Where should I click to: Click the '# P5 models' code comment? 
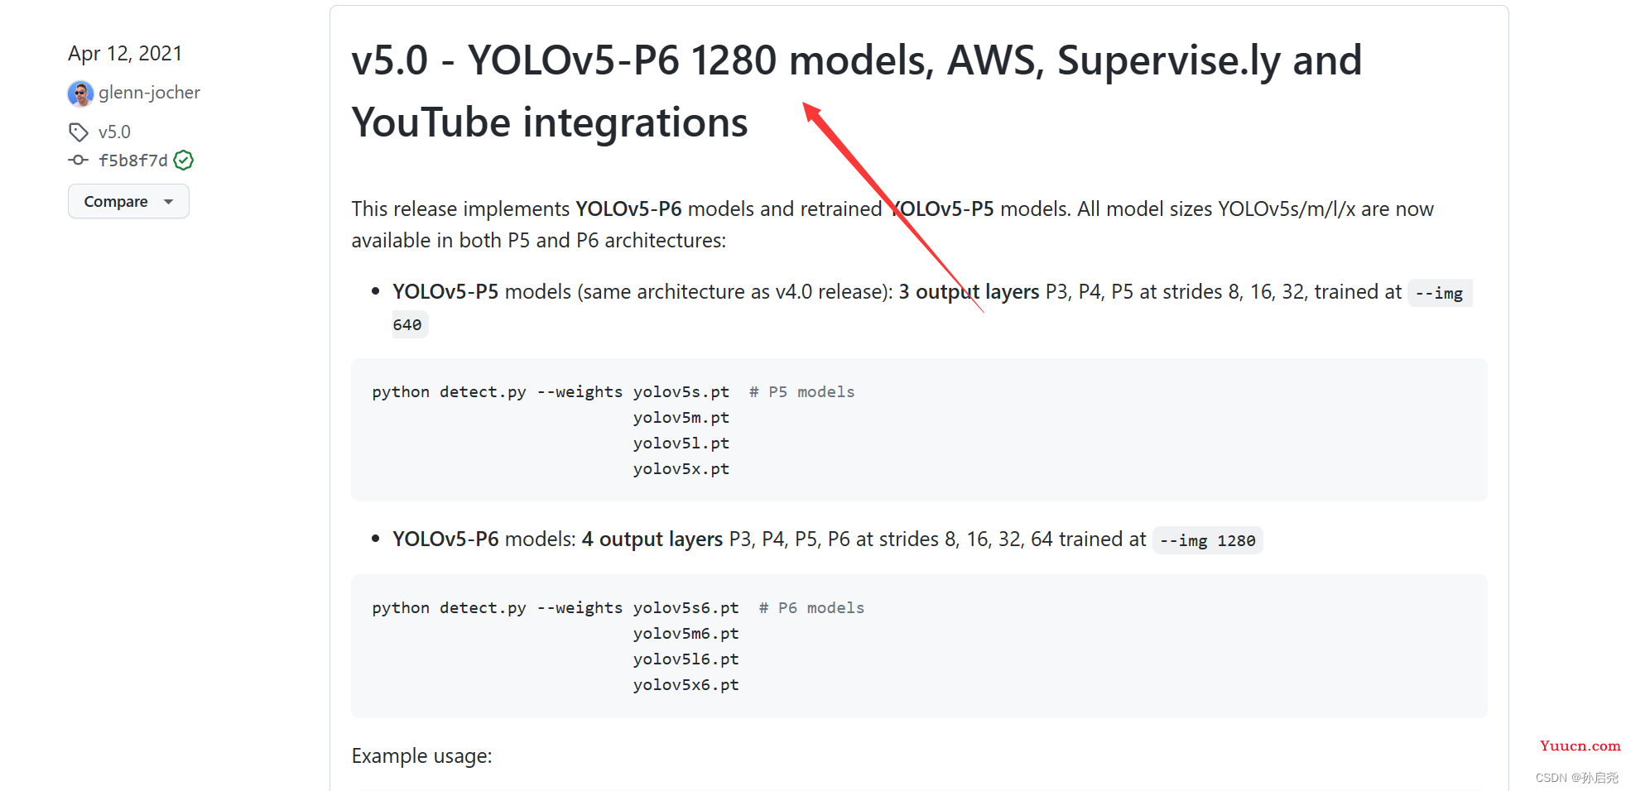(801, 392)
